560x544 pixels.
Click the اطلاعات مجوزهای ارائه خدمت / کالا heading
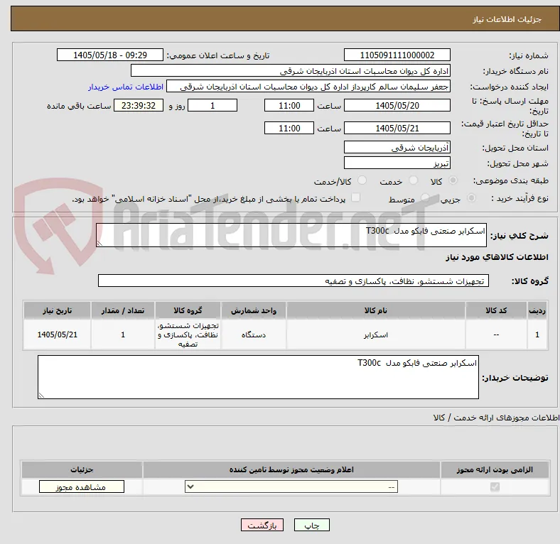(x=496, y=418)
